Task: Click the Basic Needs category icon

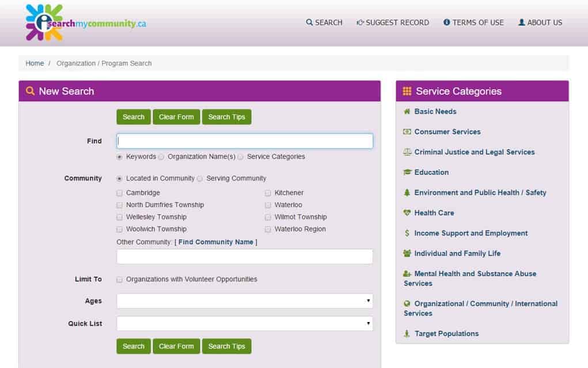Action: pos(406,112)
